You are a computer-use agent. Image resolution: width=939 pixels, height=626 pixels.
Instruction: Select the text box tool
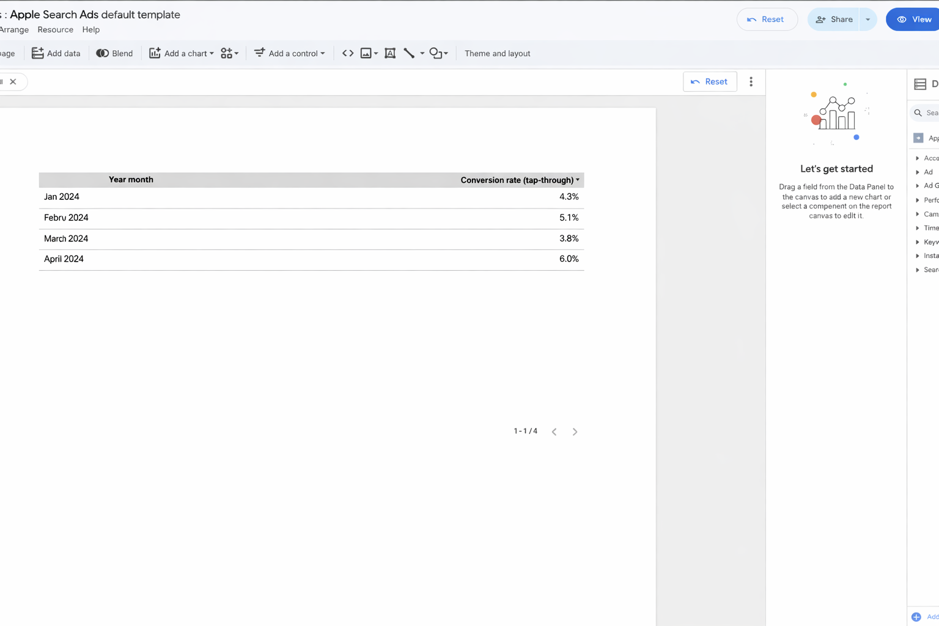coord(390,53)
